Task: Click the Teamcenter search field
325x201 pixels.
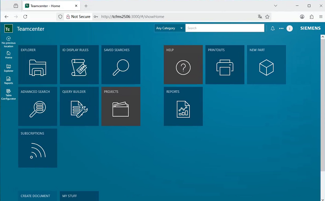Action: click(225, 28)
